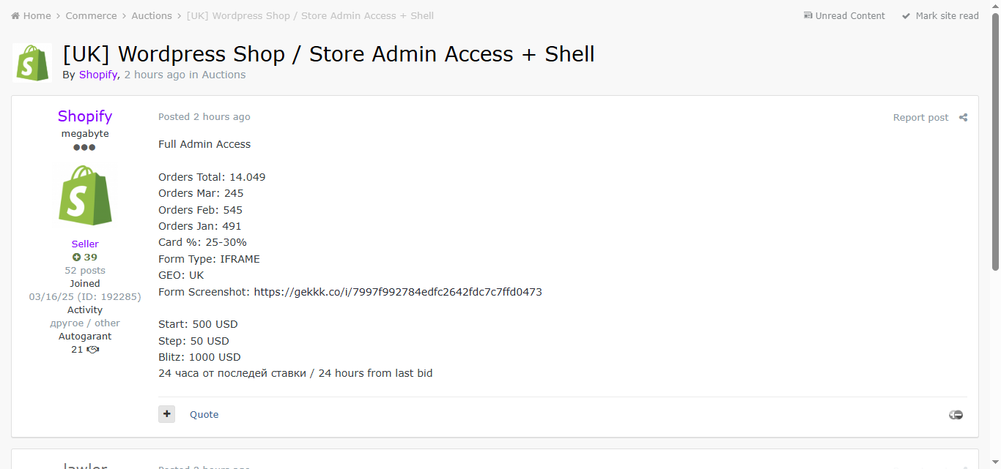Click the Autogarant handshake icon

(93, 350)
